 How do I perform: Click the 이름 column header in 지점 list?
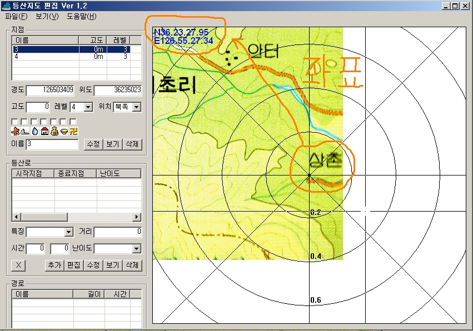(x=46, y=40)
